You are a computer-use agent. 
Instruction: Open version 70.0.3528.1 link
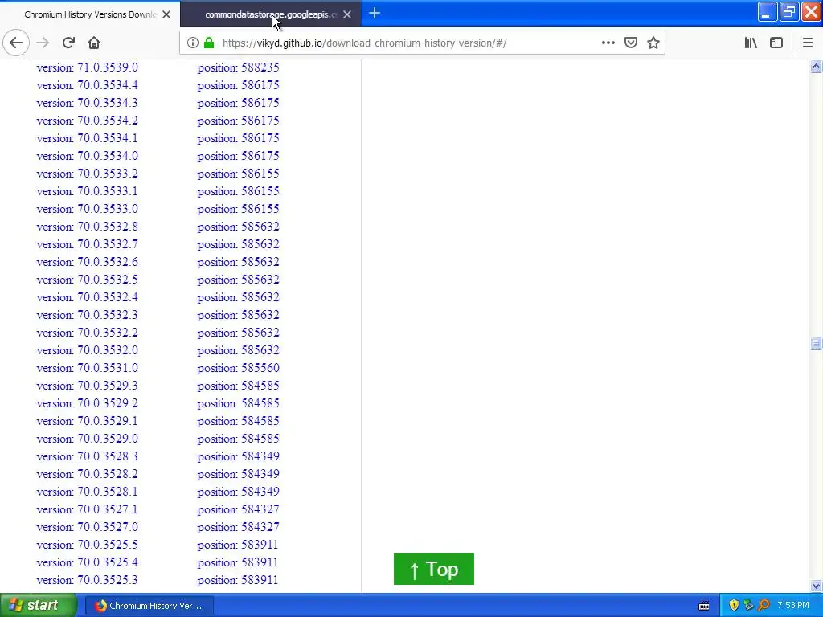click(x=87, y=492)
